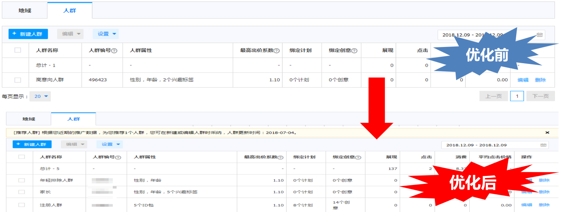Open the 编辑 dropdown in the upper toolbar

click(x=70, y=34)
